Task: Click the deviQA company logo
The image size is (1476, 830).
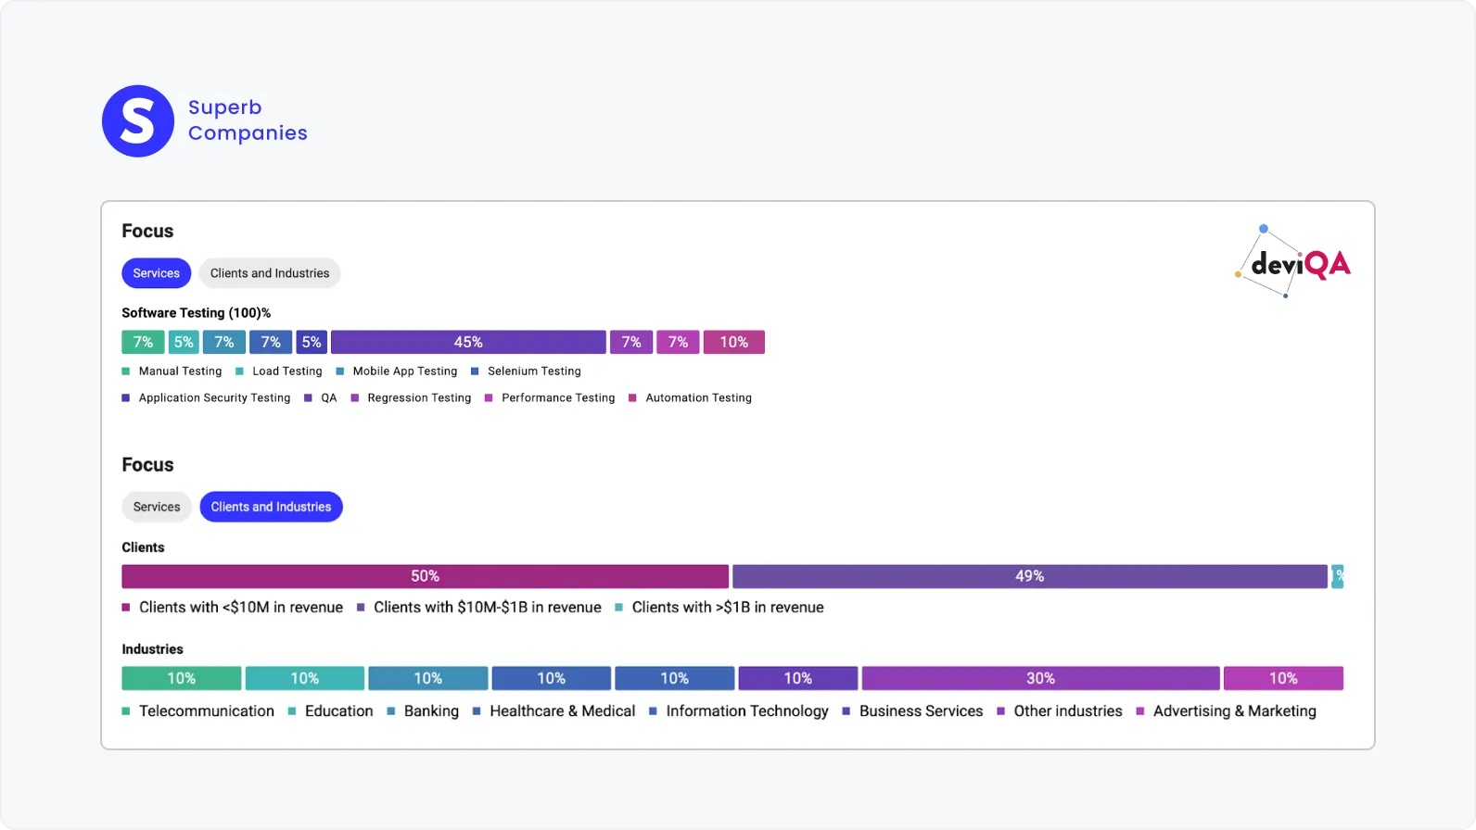Action: (1293, 263)
